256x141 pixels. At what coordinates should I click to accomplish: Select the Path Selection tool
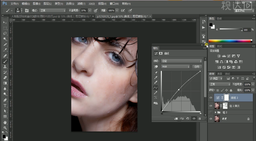click(5, 111)
